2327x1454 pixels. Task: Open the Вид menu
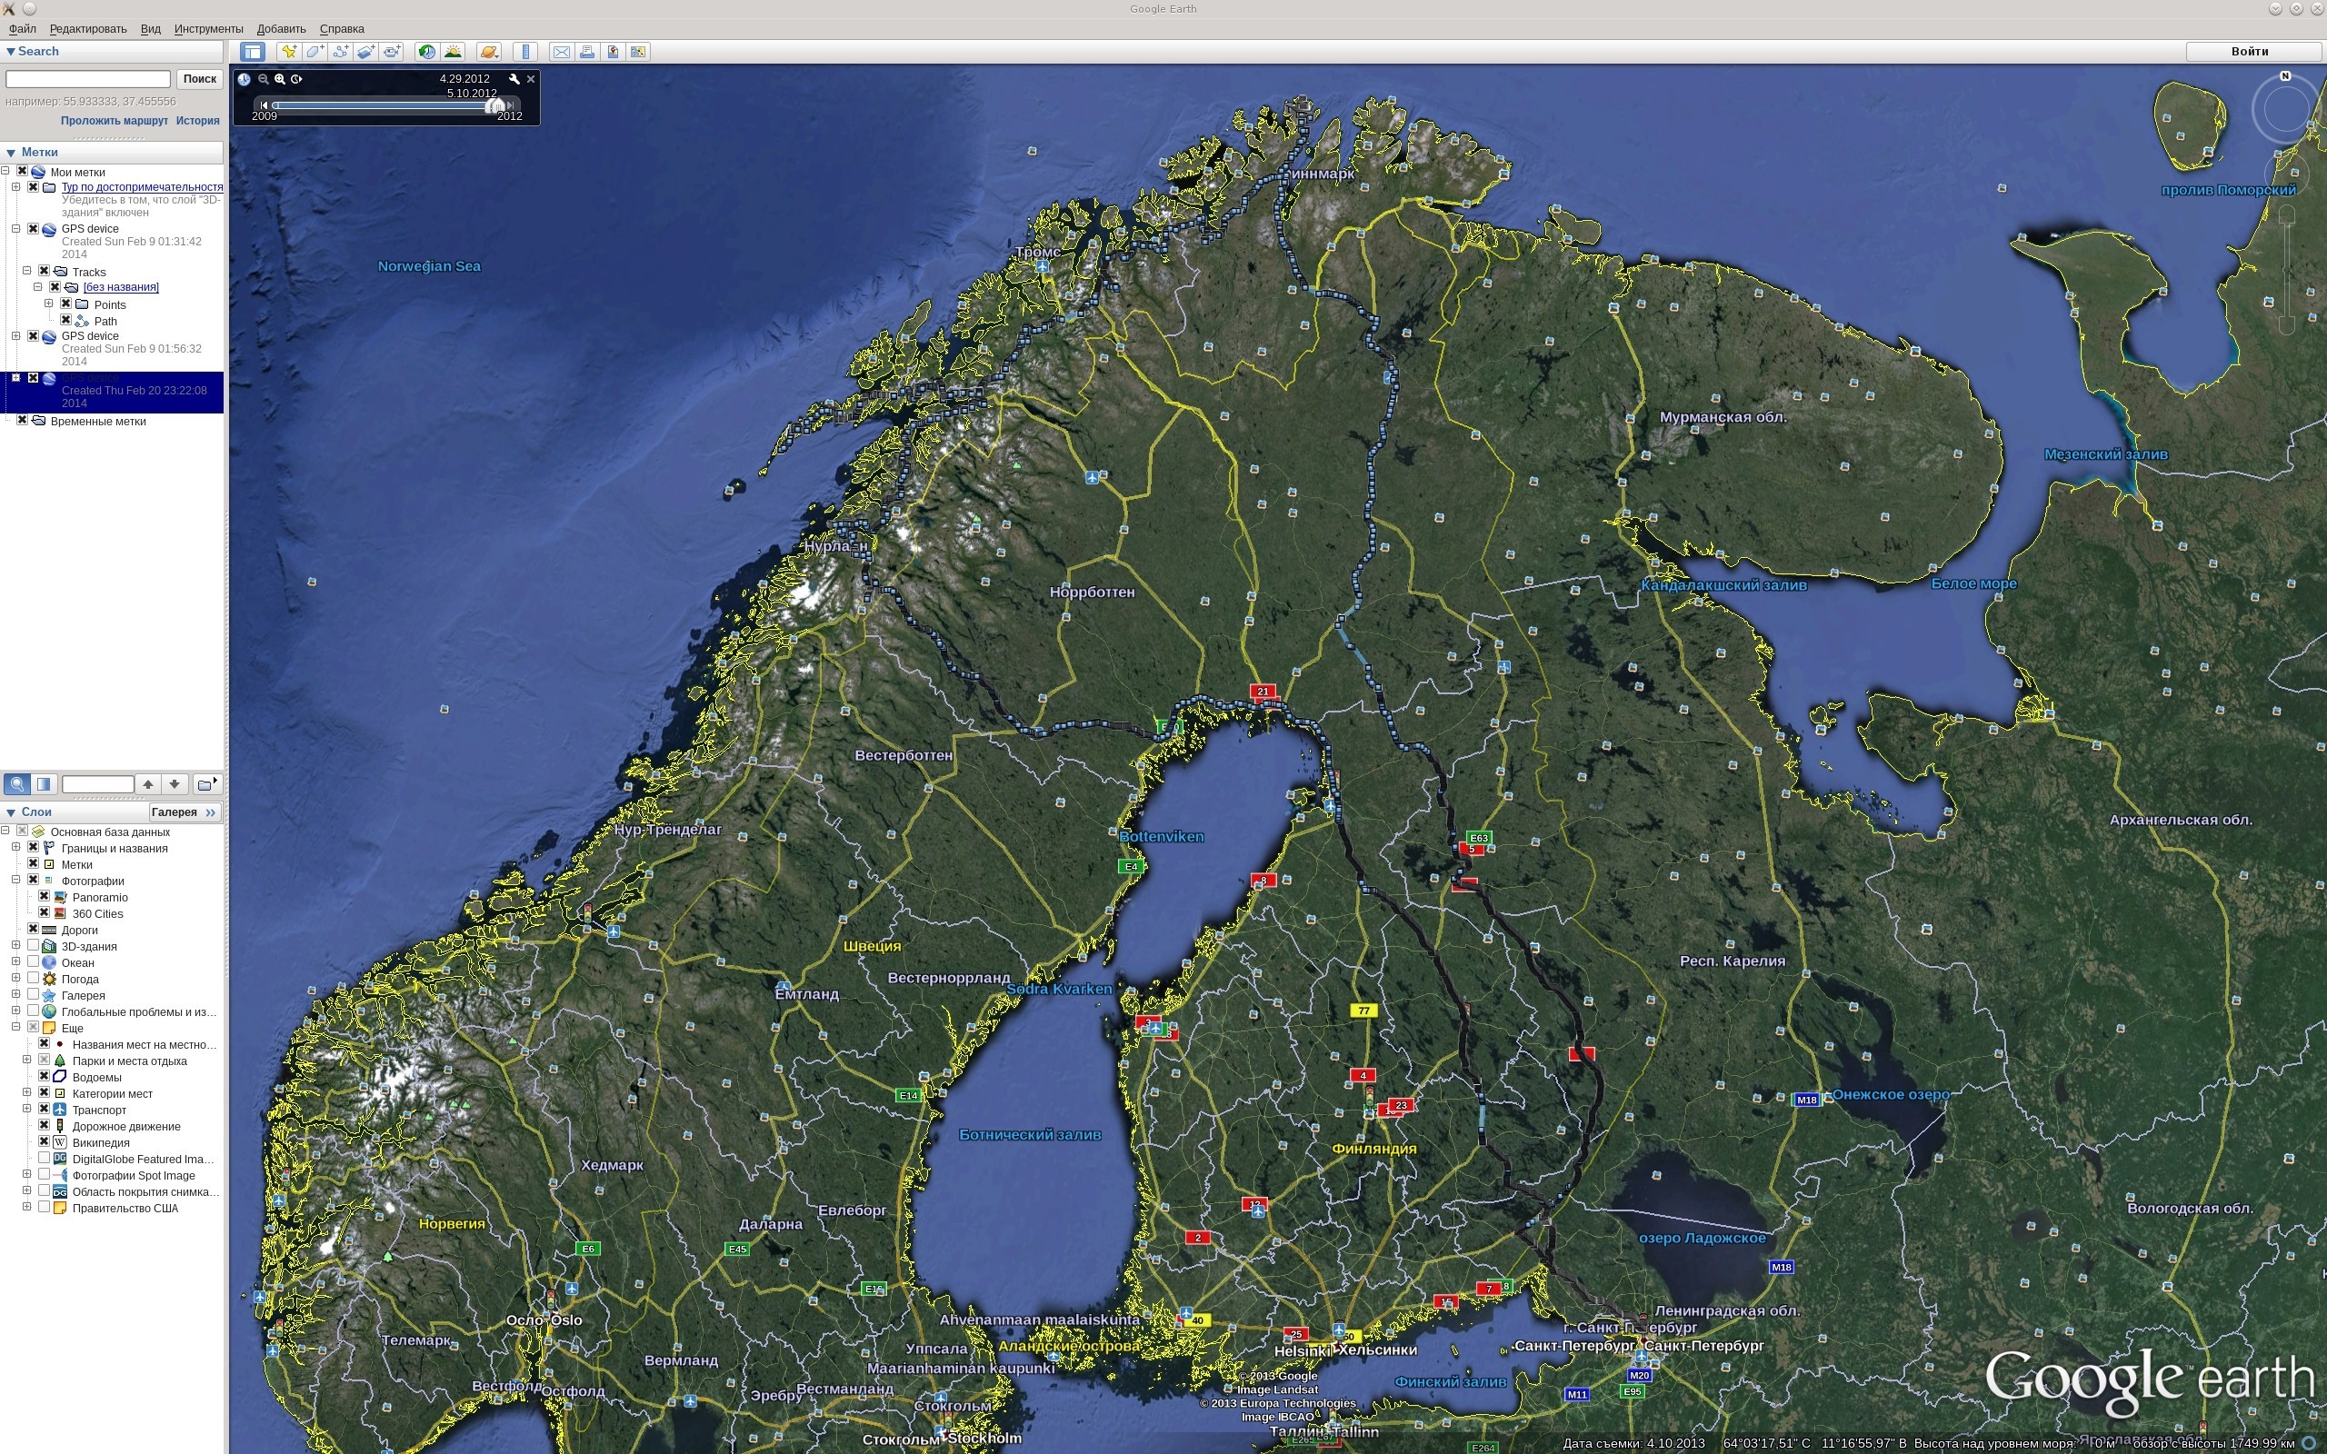(x=151, y=29)
